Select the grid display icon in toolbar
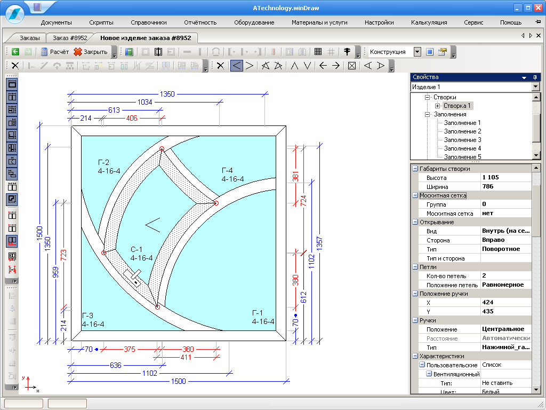Screen dimensions: 546x410 (x=318, y=52)
